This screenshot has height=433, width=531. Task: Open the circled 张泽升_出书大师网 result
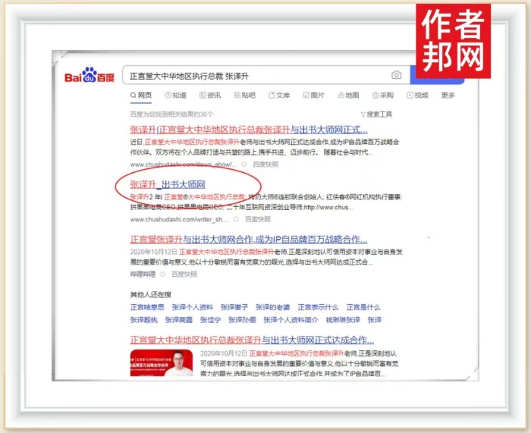pos(168,184)
